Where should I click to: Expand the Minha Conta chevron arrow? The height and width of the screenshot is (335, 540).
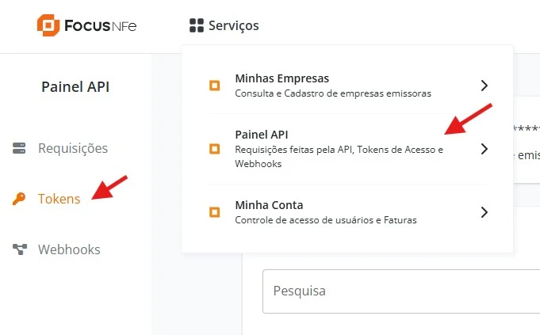pyautogui.click(x=484, y=212)
